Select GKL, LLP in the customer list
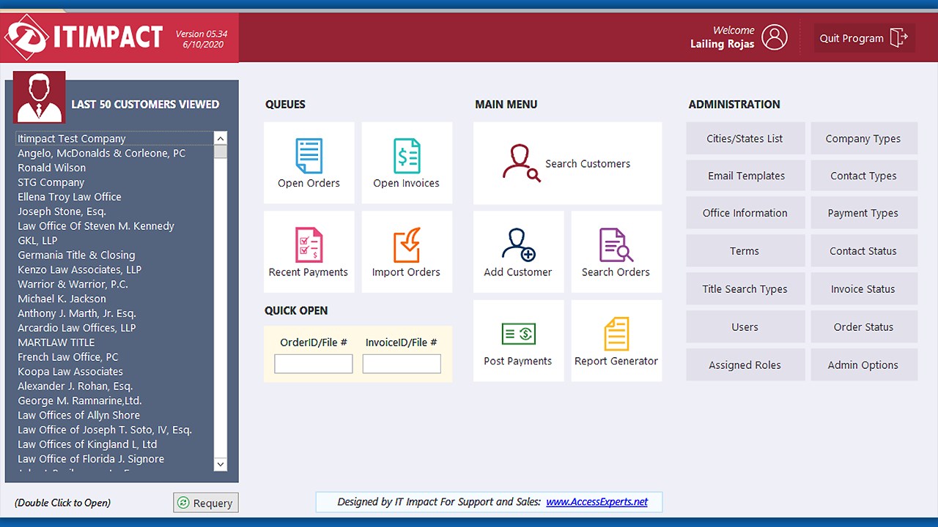The width and height of the screenshot is (938, 527). point(114,240)
